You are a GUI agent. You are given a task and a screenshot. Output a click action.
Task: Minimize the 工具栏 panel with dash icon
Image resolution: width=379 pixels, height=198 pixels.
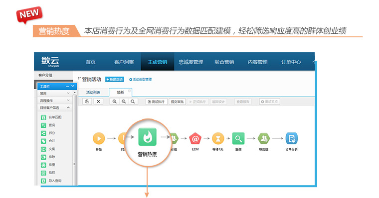pos(68,87)
